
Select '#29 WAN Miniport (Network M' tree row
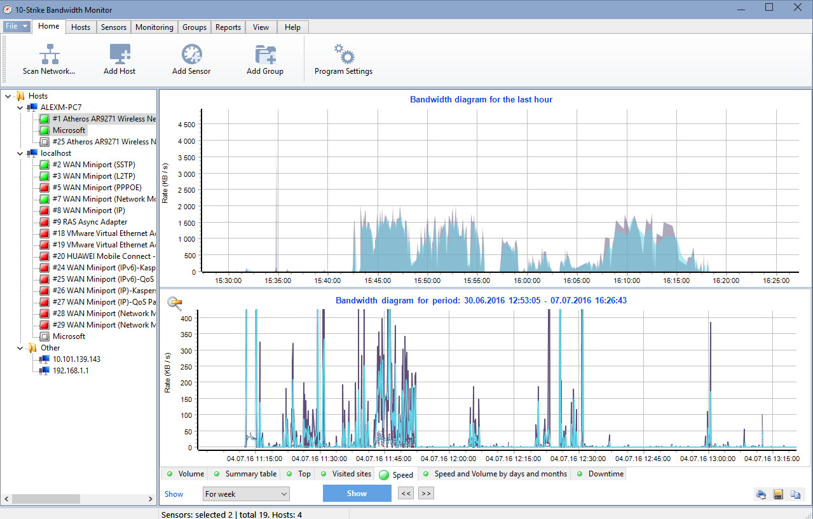coord(104,325)
